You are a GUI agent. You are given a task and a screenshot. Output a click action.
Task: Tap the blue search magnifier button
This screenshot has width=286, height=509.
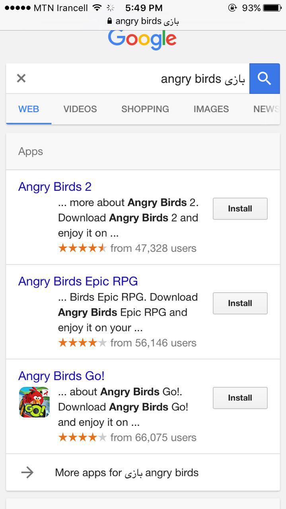coord(265,79)
